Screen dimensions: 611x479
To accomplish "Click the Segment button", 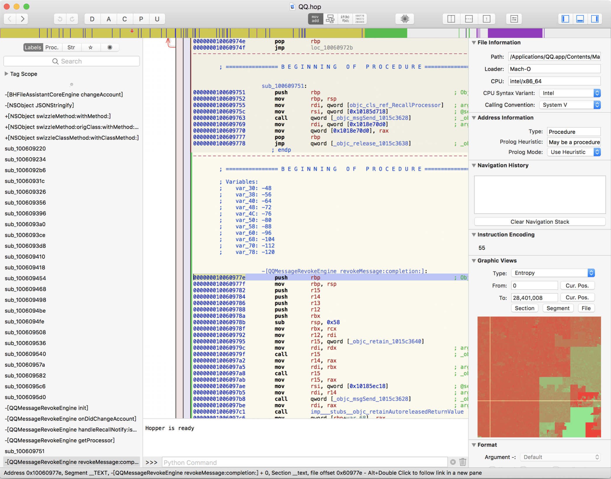I will [558, 308].
